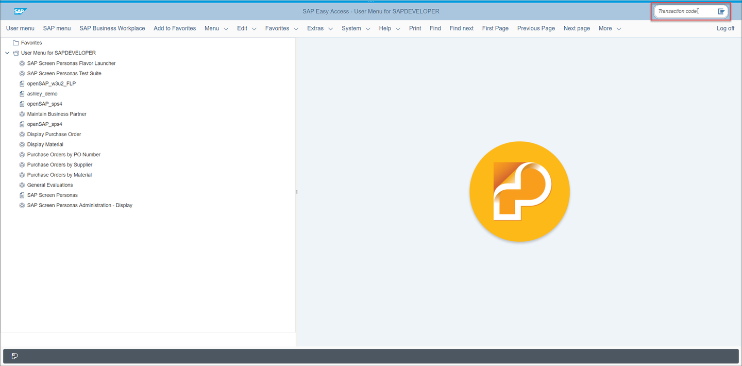The width and height of the screenshot is (742, 366).
Task: Click the top collapse handle dots
Action: coord(371,2)
